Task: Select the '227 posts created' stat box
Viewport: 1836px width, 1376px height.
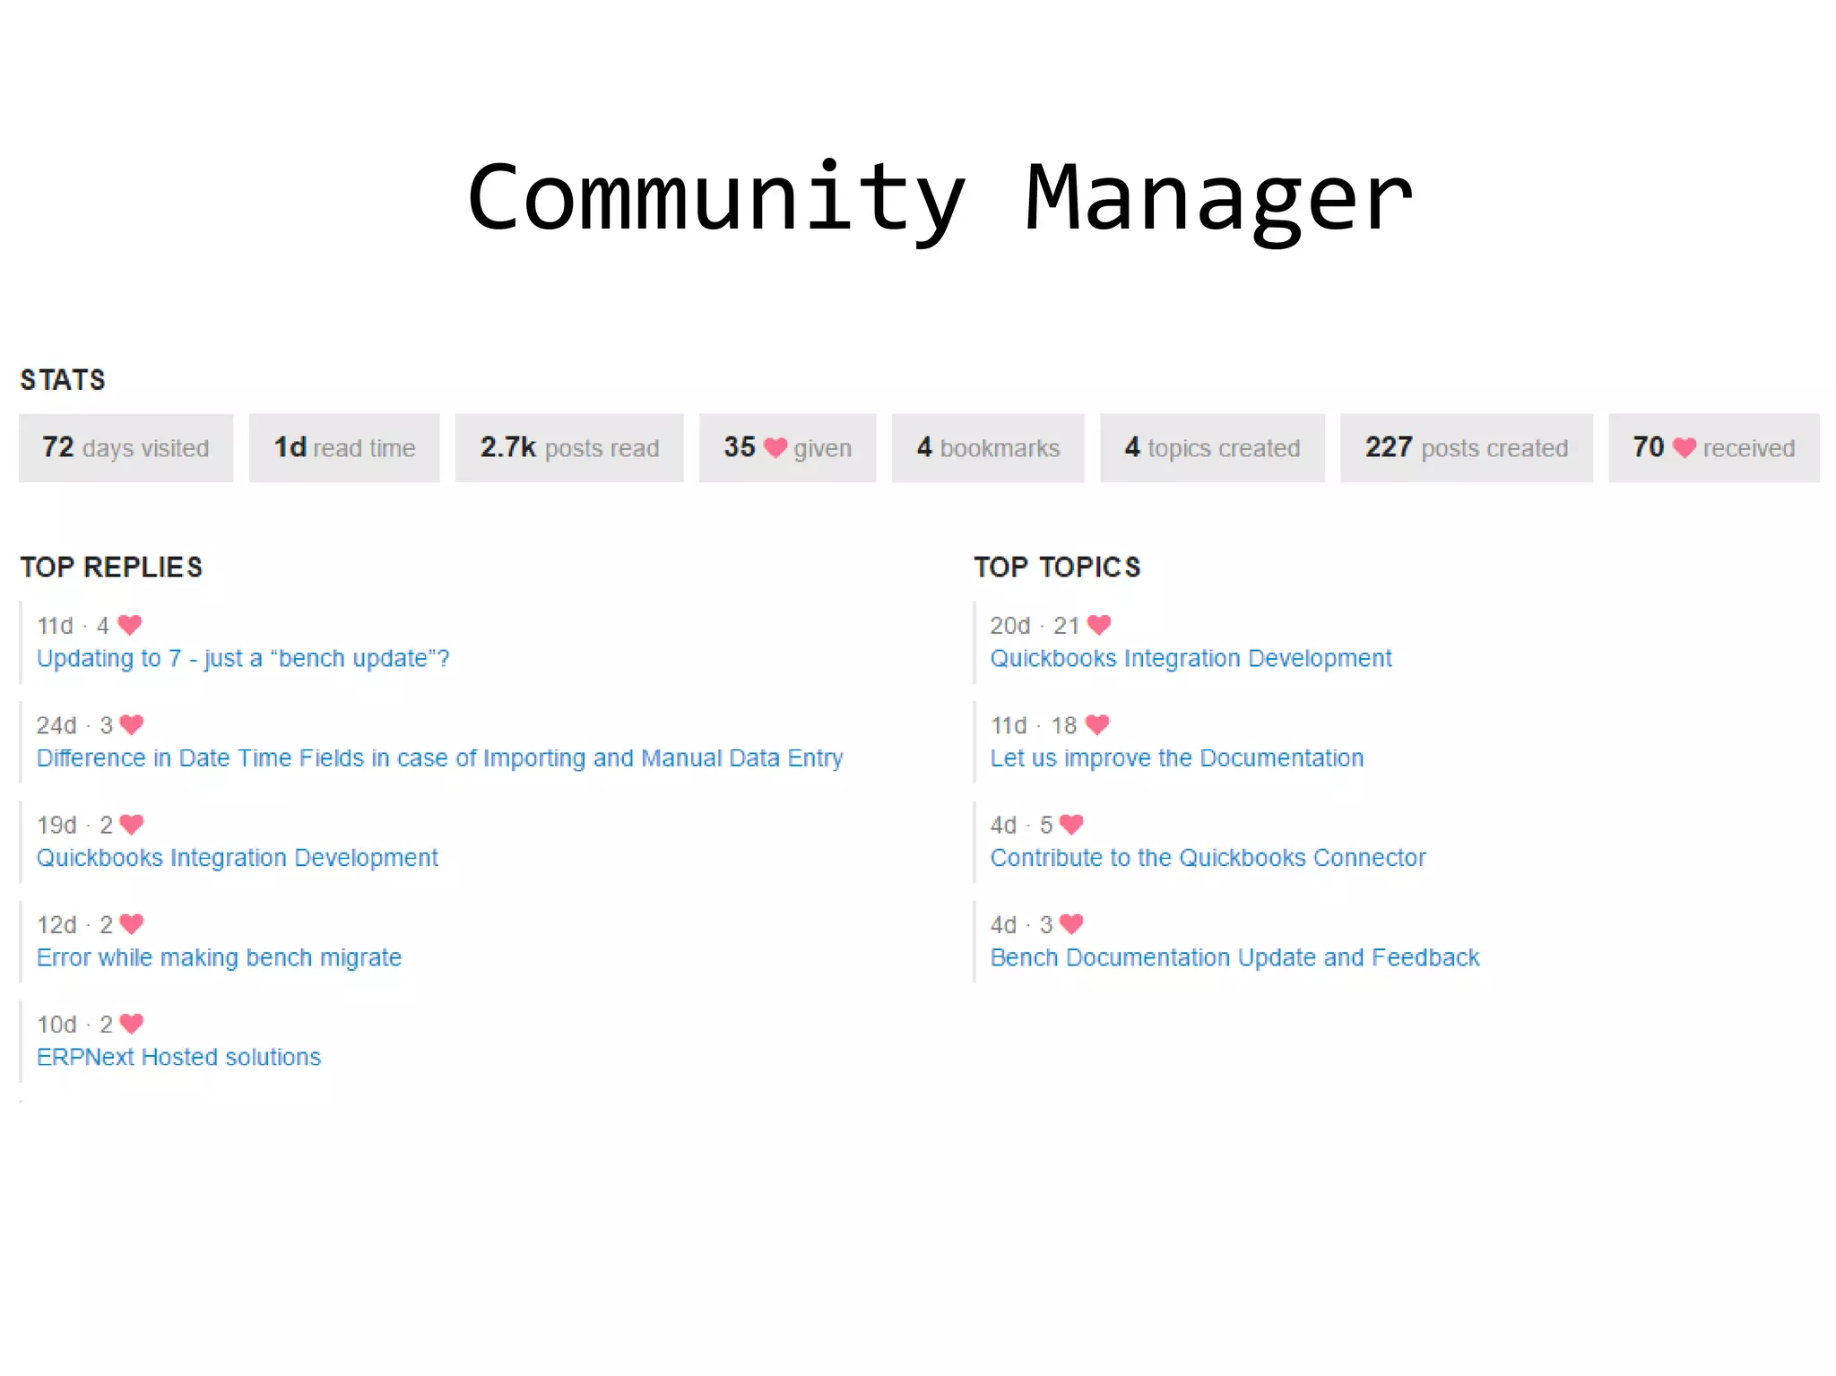Action: (x=1467, y=447)
